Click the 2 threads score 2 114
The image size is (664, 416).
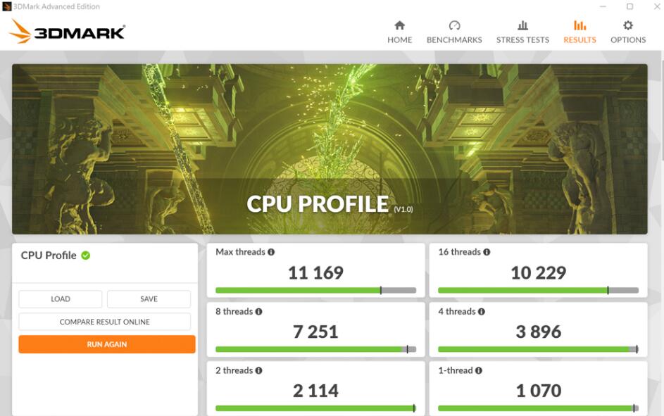point(315,391)
